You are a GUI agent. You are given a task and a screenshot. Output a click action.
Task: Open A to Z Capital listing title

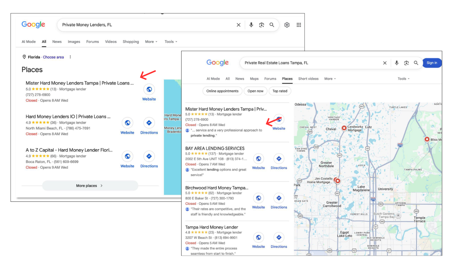(x=69, y=150)
